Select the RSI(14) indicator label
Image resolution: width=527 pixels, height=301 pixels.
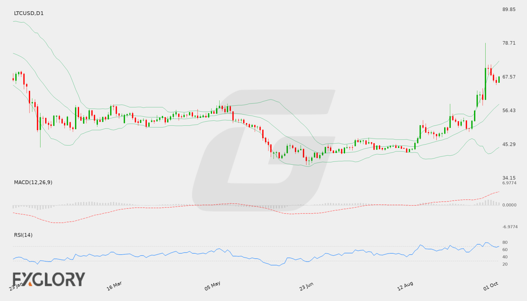pyautogui.click(x=23, y=235)
